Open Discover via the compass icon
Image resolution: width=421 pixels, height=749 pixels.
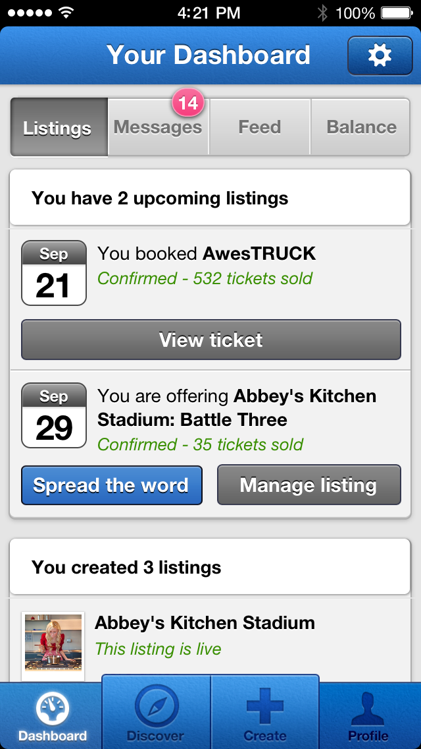click(156, 707)
